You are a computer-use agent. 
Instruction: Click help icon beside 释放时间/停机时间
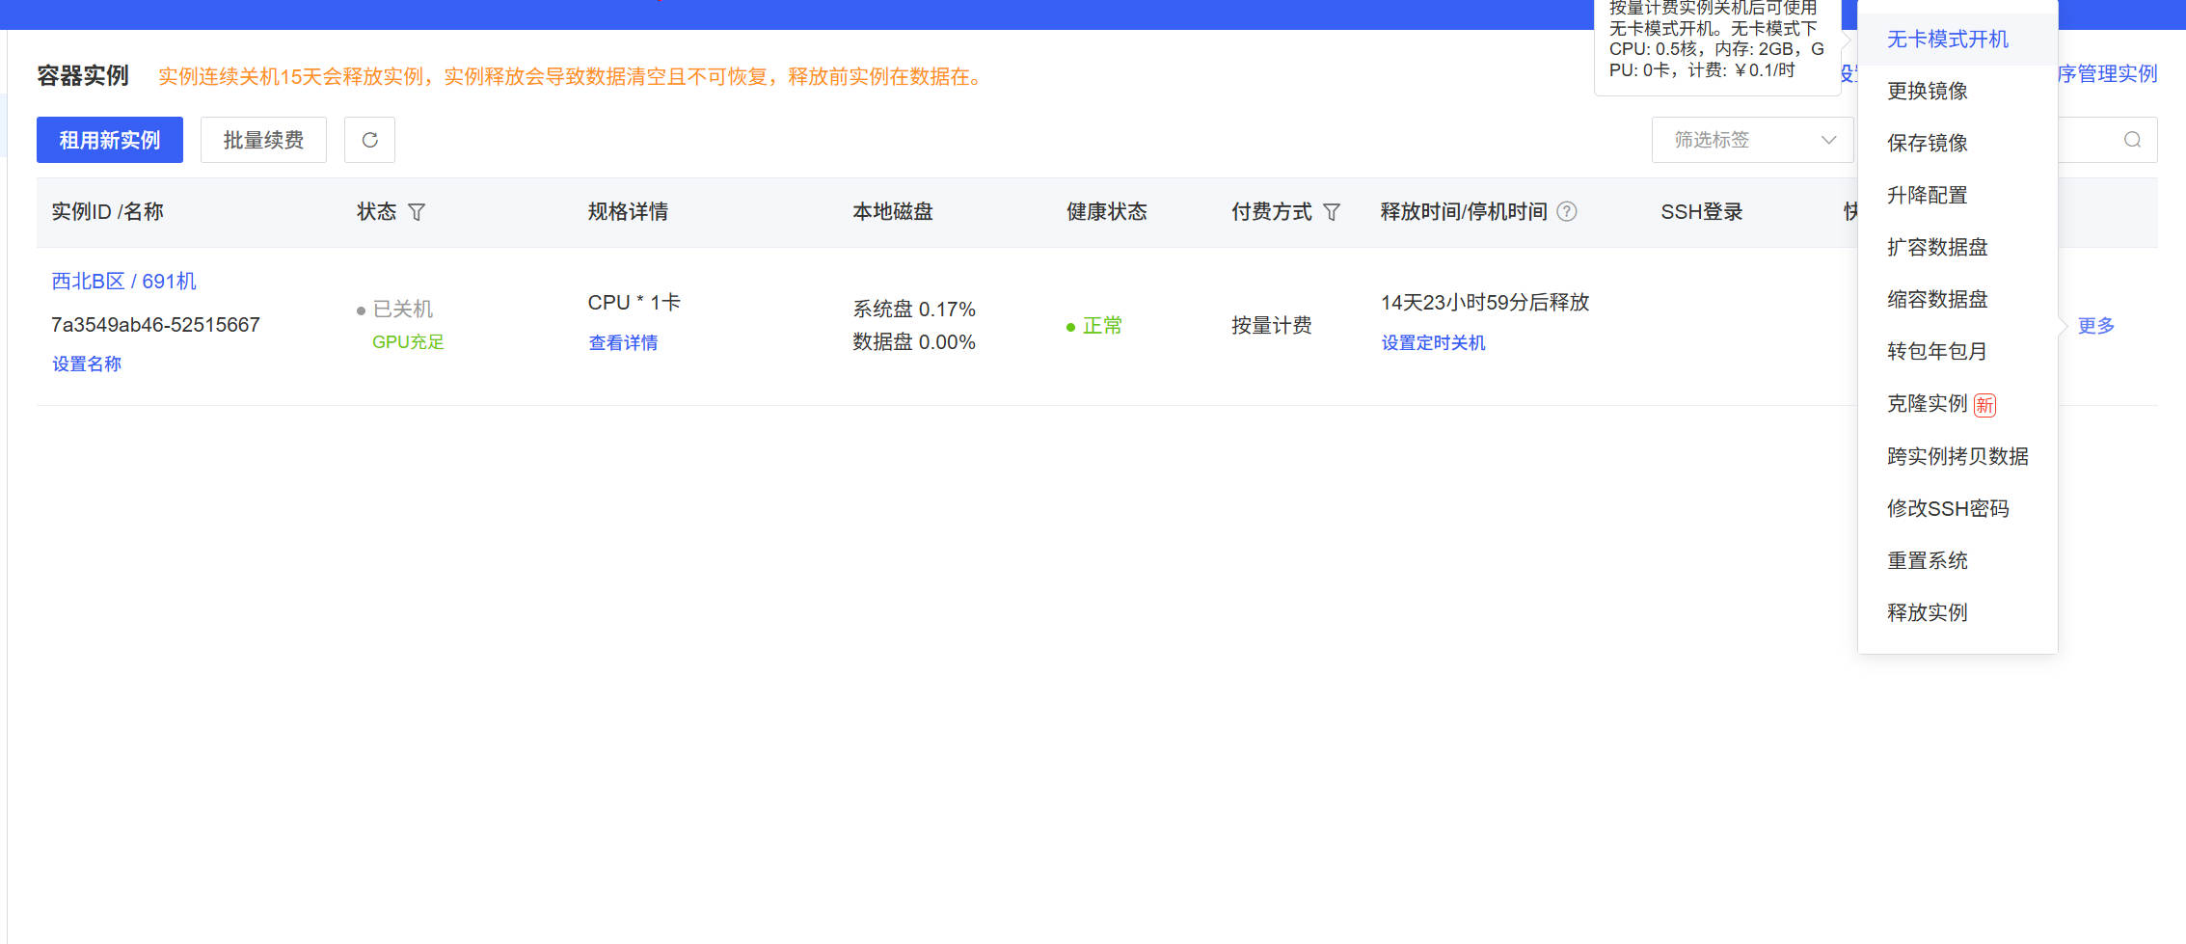click(x=1567, y=212)
